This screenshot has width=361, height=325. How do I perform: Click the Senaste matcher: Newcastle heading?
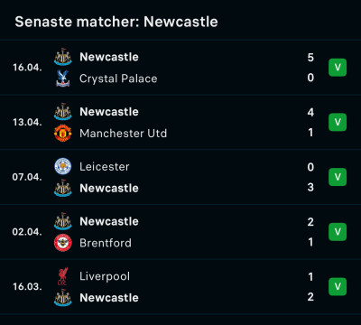(x=116, y=22)
